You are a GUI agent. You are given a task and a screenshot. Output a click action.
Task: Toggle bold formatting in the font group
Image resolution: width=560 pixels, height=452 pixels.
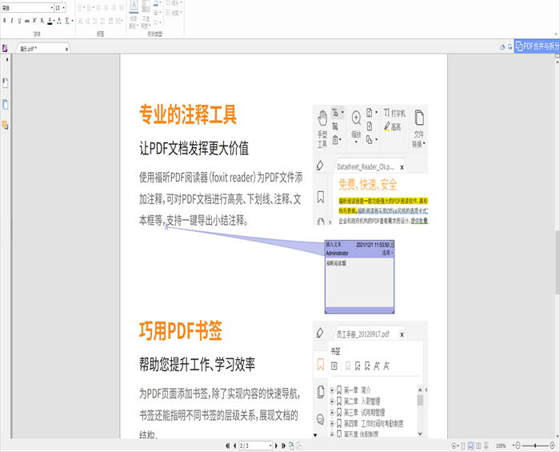point(5,21)
